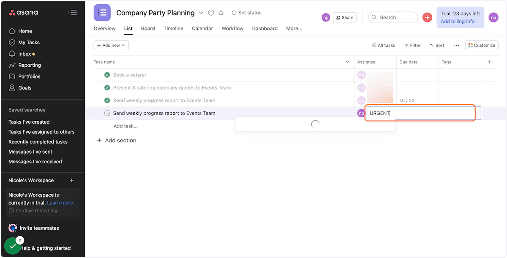Image resolution: width=507 pixels, height=258 pixels.
Task: Open 'Add billing info' link
Action: 458,22
